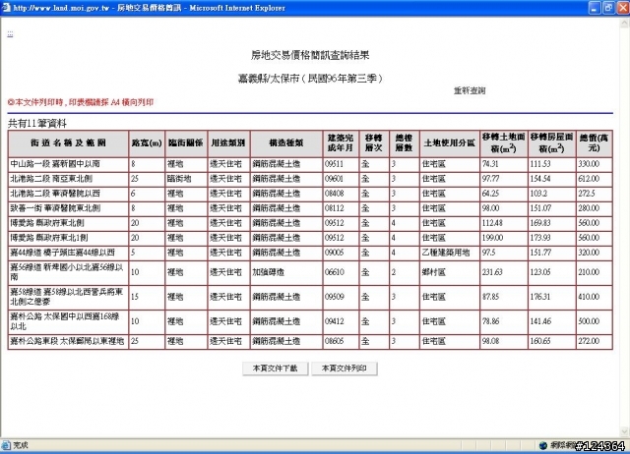The image size is (630, 454).
Task: Click the 移轉房屋面積 column header
Action: coord(552,143)
